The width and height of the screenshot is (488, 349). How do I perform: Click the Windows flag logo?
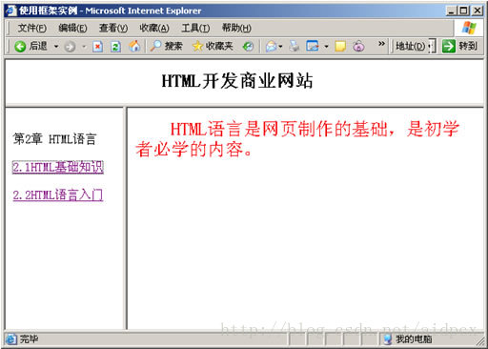(x=469, y=28)
